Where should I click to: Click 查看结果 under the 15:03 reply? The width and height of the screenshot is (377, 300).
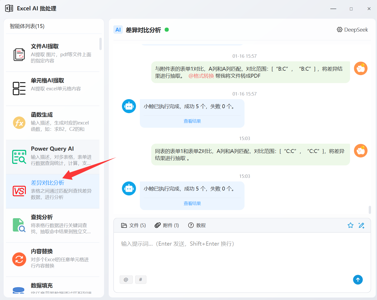(x=192, y=203)
